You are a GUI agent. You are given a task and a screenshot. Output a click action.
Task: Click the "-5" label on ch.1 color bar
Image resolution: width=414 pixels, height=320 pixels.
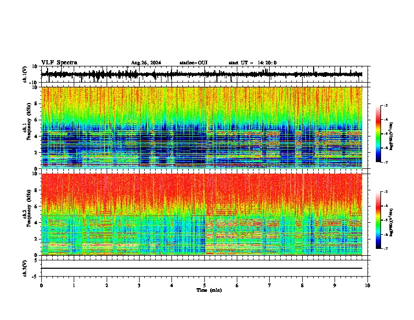point(386,134)
